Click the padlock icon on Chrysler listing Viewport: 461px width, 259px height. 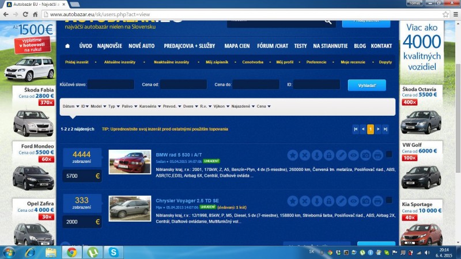point(329,201)
